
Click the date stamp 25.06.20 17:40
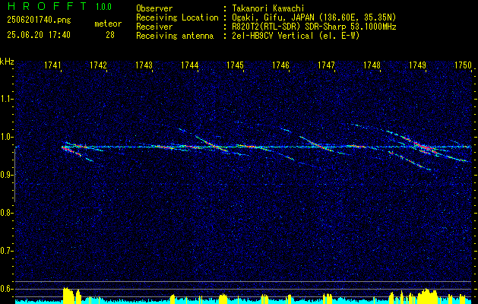pos(39,35)
